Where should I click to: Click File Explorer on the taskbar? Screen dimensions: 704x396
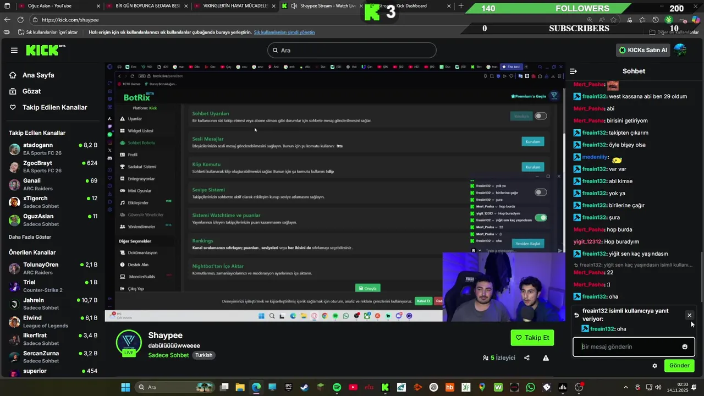[x=240, y=387]
